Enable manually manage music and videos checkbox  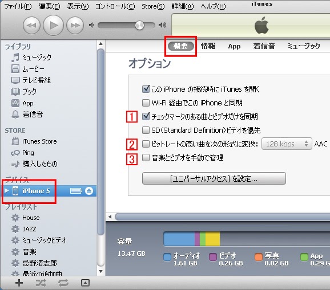click(146, 157)
